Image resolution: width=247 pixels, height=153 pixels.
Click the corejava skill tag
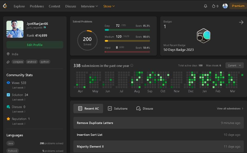coord(18,62)
